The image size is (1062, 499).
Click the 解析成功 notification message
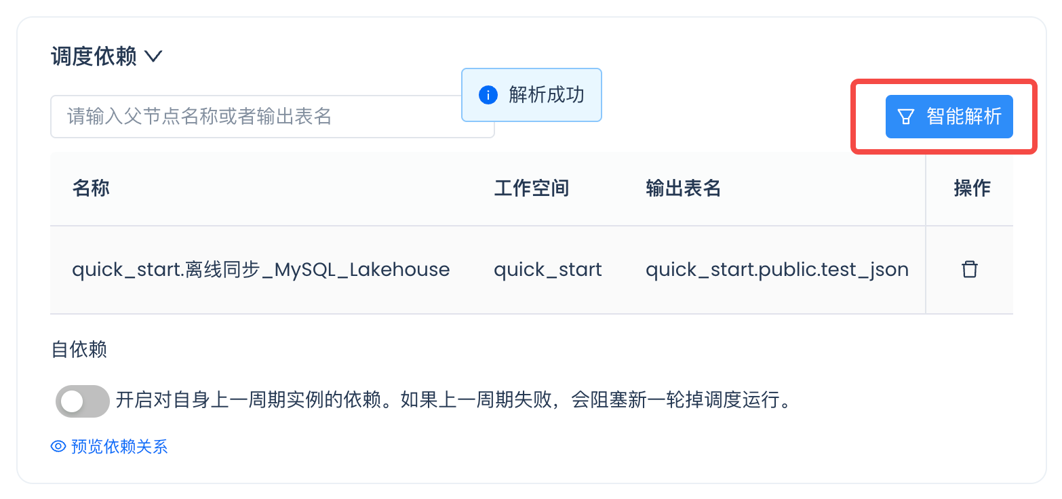546,95
